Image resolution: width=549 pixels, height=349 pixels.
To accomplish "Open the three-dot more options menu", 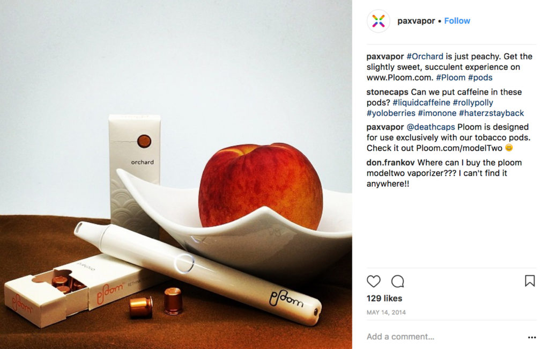I will pyautogui.click(x=532, y=337).
